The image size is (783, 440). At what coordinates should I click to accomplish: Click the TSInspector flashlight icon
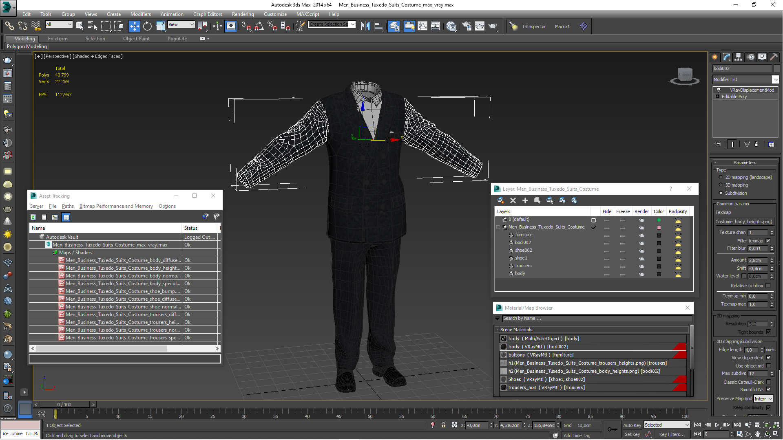513,26
